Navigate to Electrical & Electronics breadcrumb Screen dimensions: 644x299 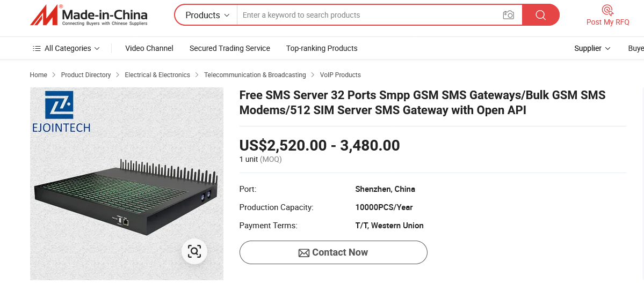click(157, 75)
